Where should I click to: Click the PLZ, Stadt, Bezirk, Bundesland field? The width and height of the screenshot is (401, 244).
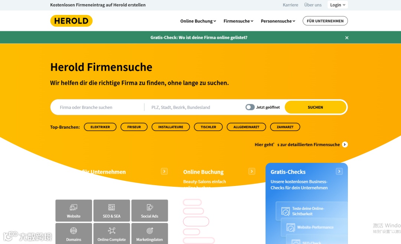(x=194, y=107)
